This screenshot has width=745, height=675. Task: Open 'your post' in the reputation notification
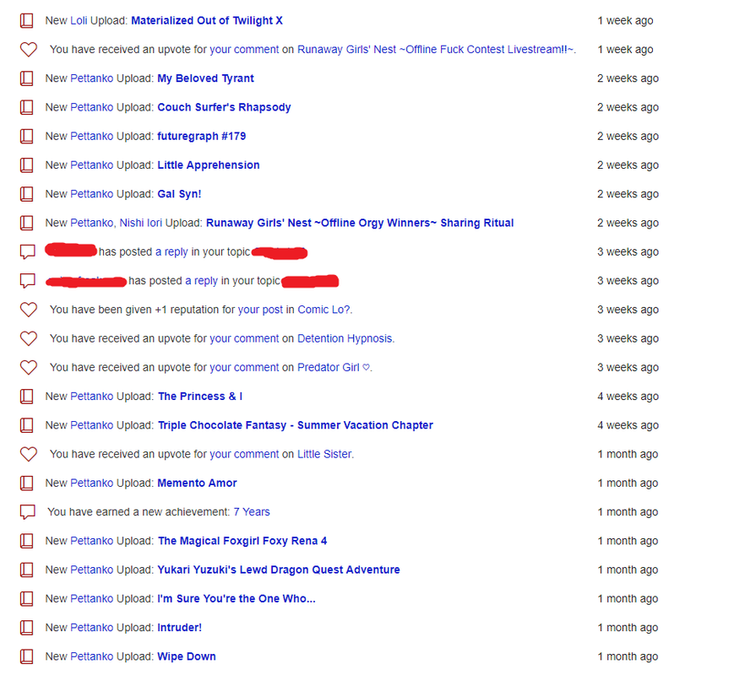point(260,310)
